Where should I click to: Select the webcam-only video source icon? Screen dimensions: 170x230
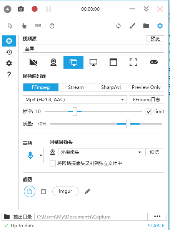(53, 62)
